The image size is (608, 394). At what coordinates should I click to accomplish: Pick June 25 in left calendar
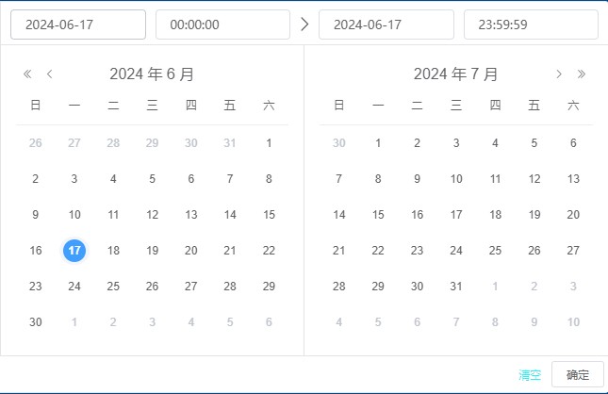(113, 287)
